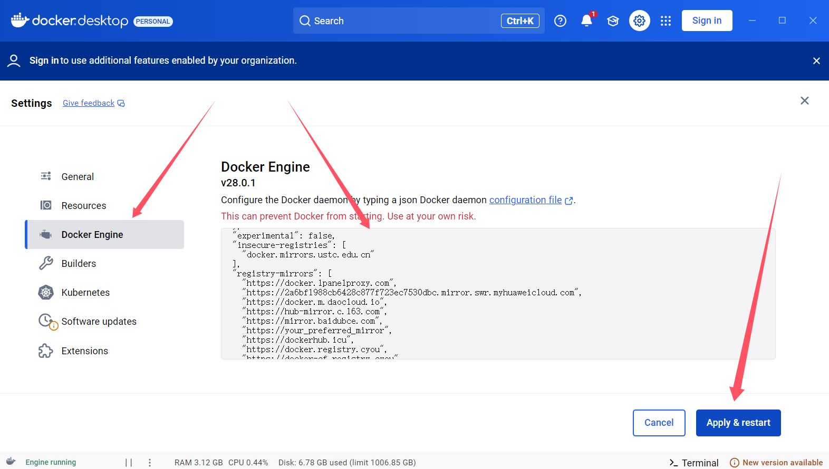
Task: Click the new version info icon
Action: click(734, 463)
